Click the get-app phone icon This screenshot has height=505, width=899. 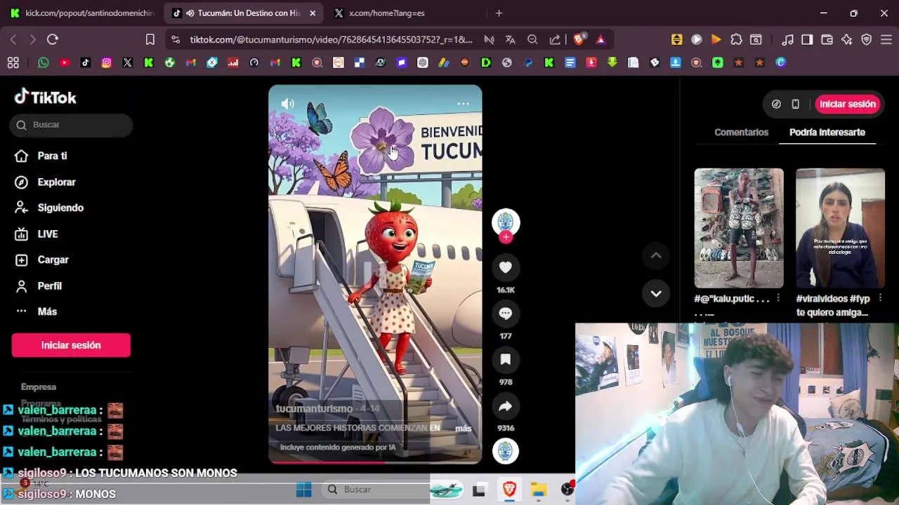[795, 104]
